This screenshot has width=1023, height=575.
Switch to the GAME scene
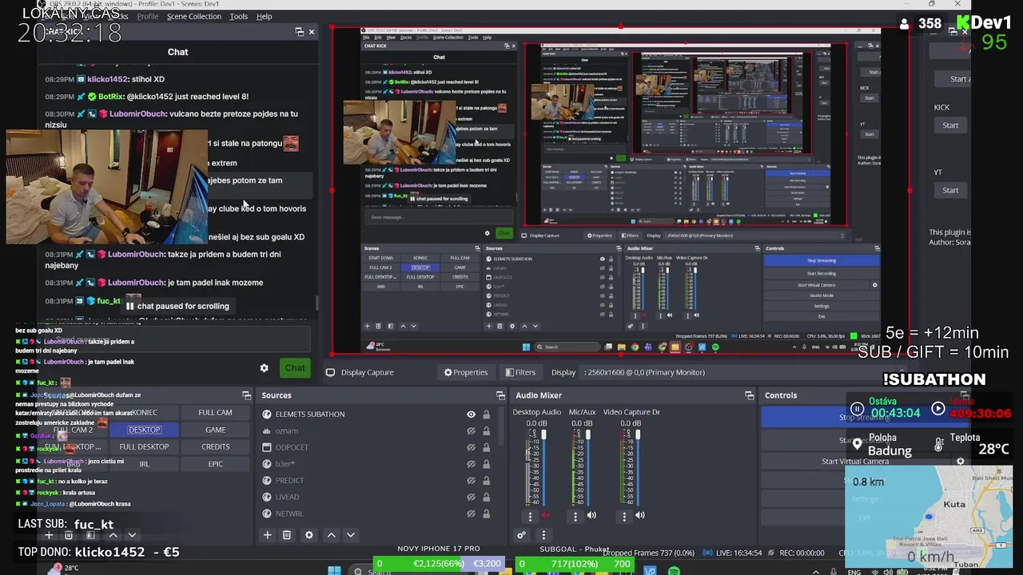click(215, 430)
